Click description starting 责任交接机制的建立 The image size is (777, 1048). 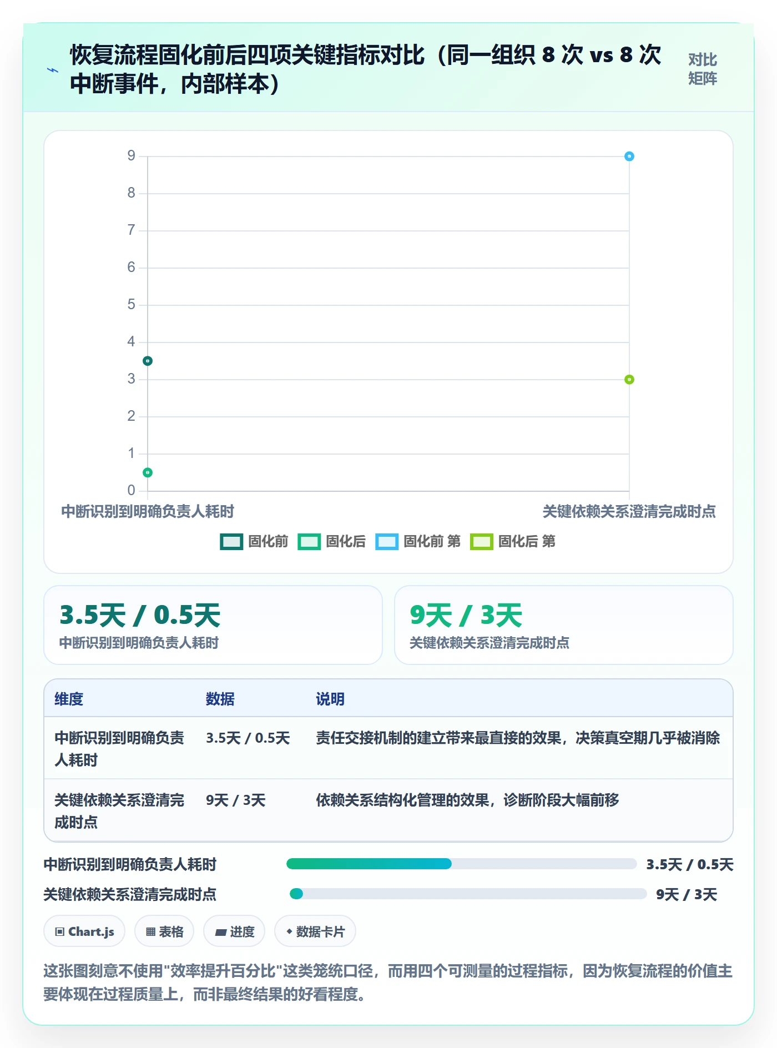pos(518,738)
